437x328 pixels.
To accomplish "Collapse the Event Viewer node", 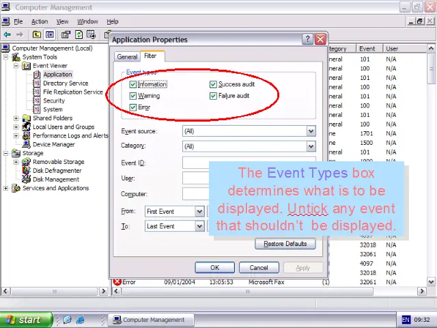I will [x=16, y=66].
